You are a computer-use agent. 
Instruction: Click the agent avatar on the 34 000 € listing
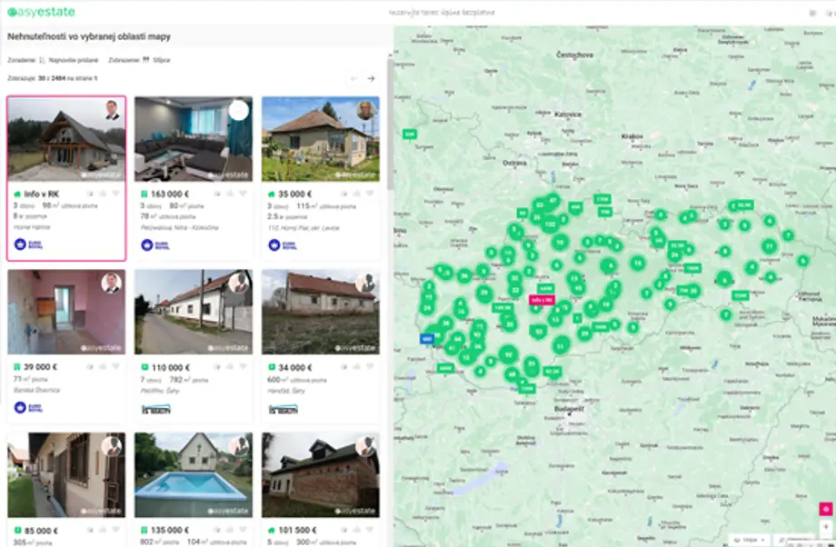click(365, 283)
